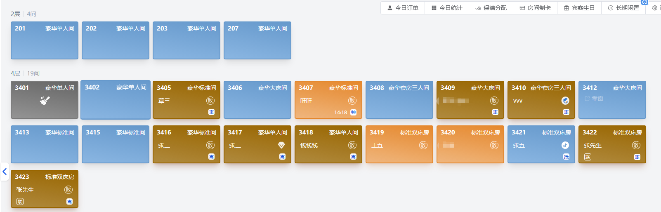Select room card 203
Image resolution: width=661 pixels, height=212 pixels.
pos(186,40)
